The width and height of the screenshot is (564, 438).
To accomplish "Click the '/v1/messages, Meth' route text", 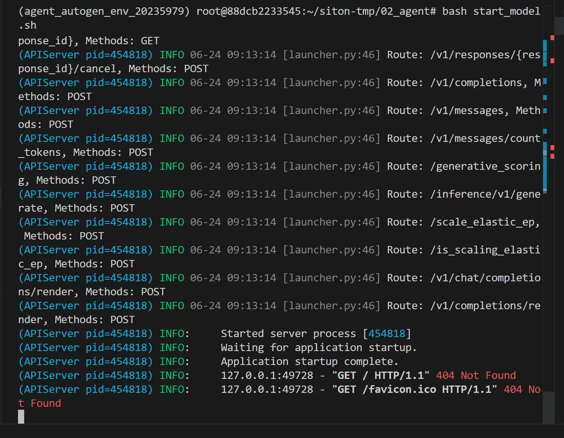I will point(485,110).
